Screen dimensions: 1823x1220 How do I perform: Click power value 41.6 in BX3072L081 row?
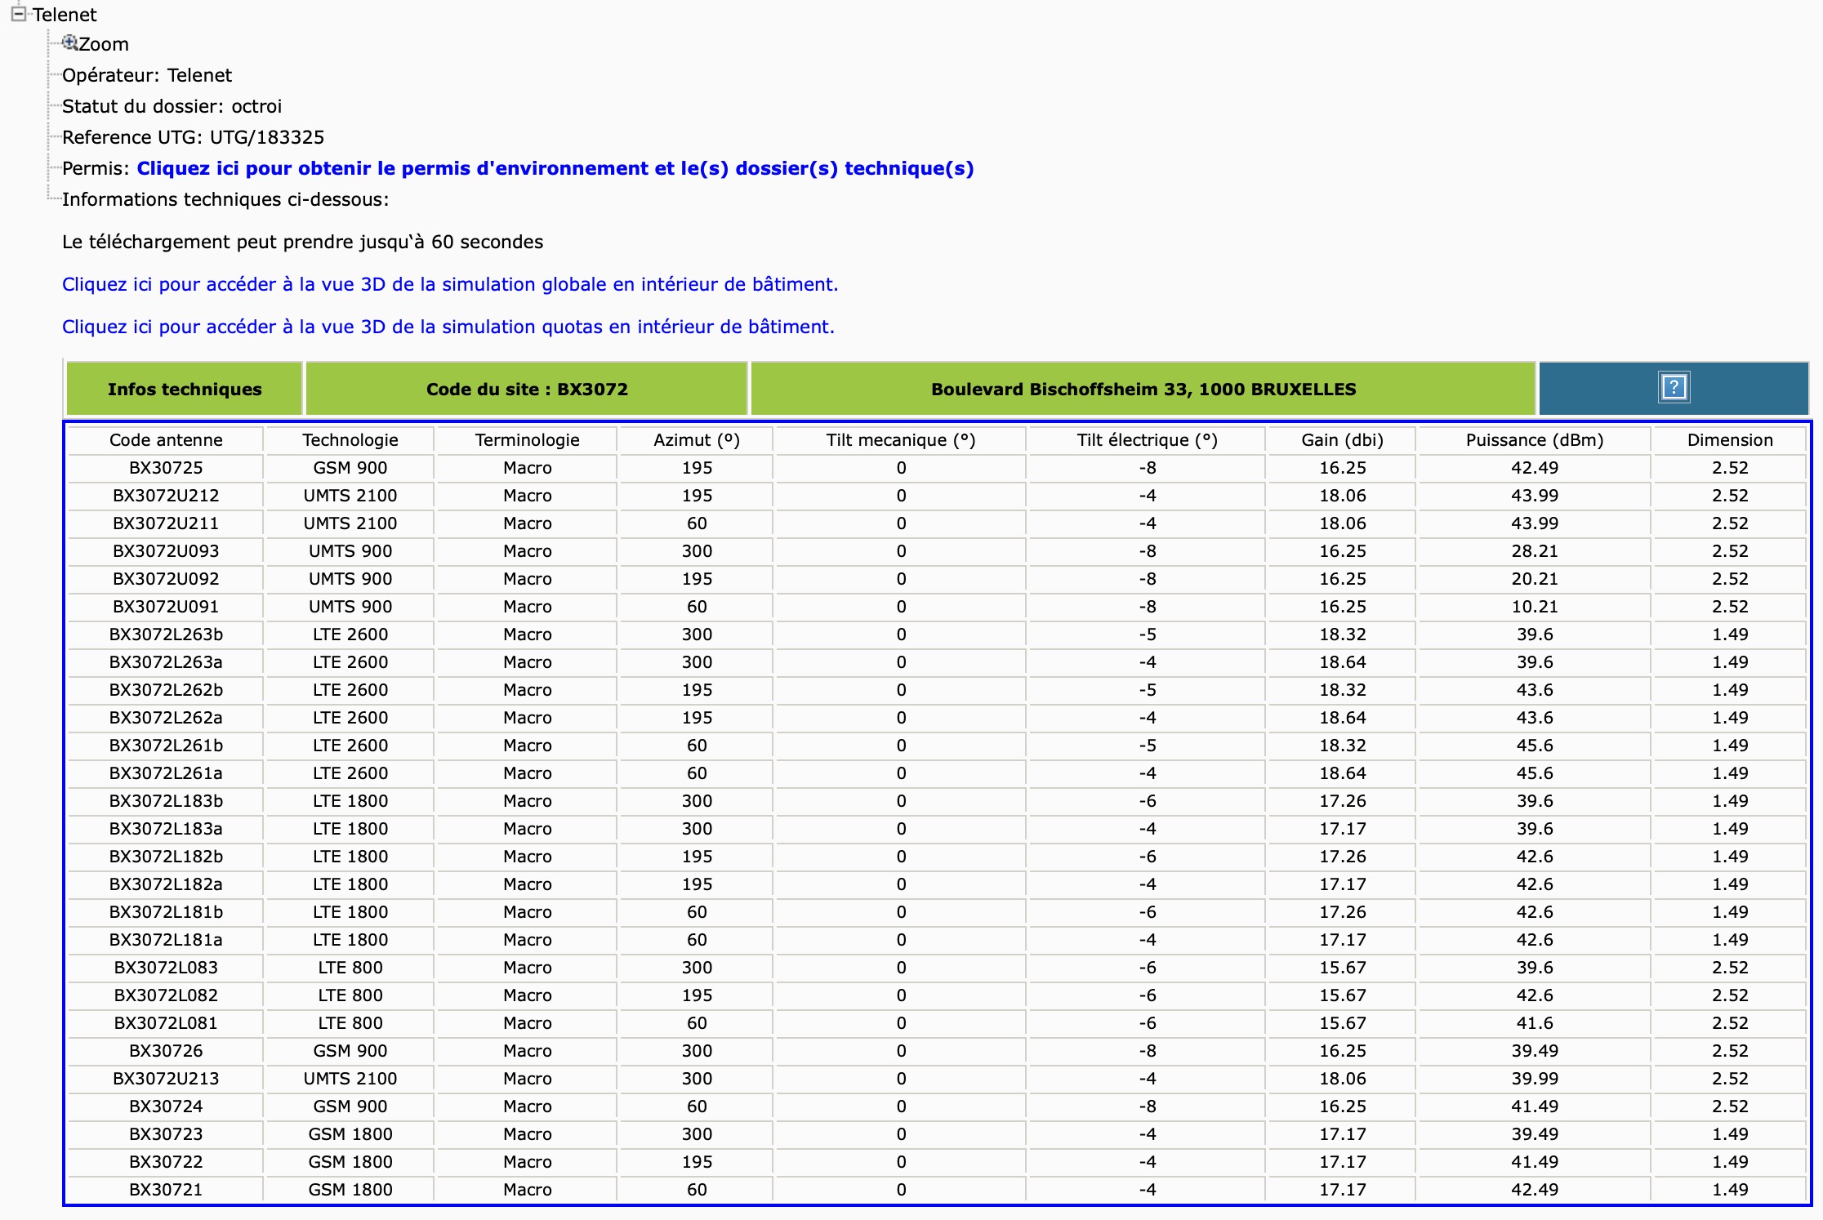[x=1535, y=1023]
